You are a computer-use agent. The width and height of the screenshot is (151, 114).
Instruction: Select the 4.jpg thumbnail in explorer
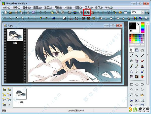pos(21,93)
